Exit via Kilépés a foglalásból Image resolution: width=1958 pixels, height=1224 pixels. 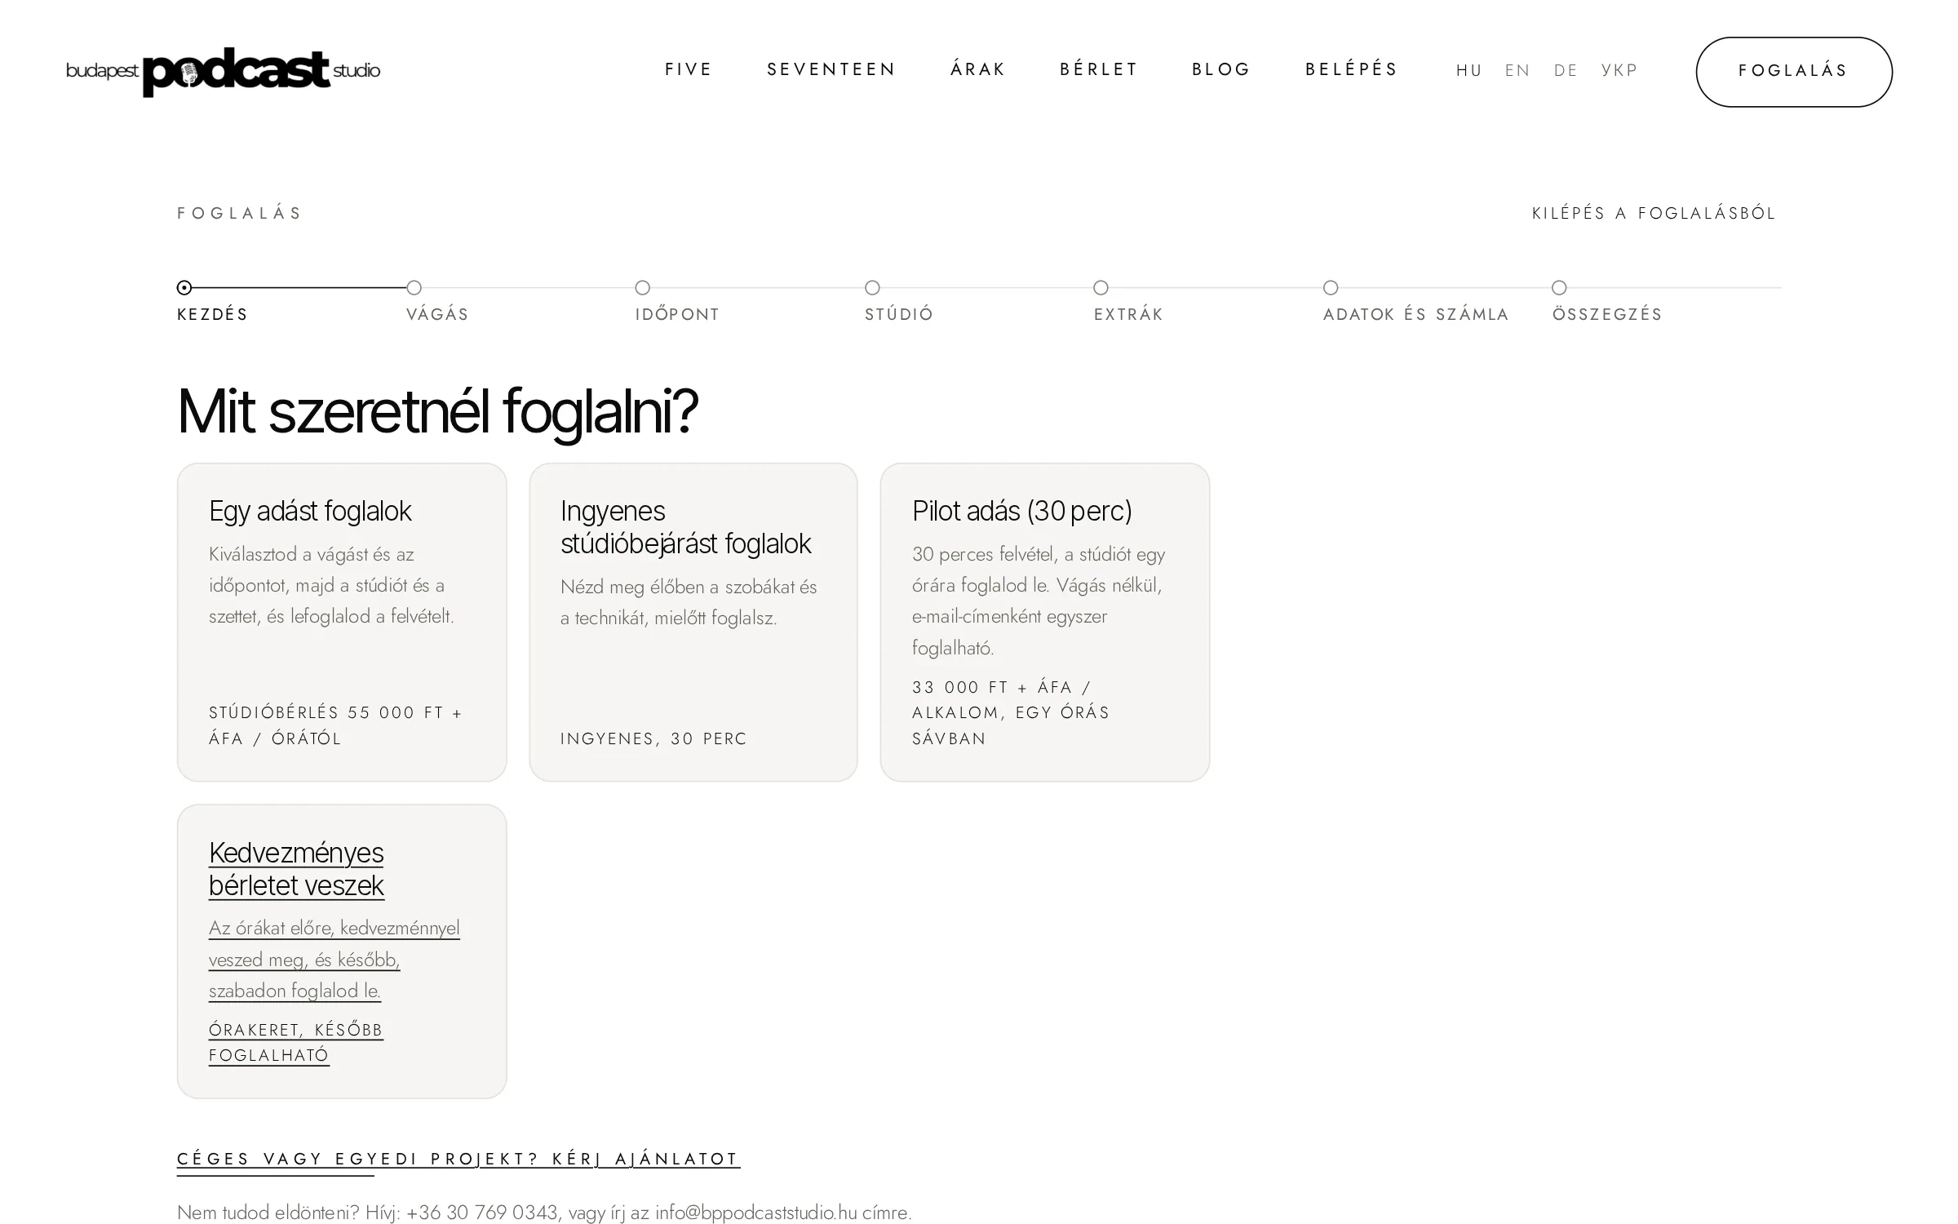point(1654,213)
